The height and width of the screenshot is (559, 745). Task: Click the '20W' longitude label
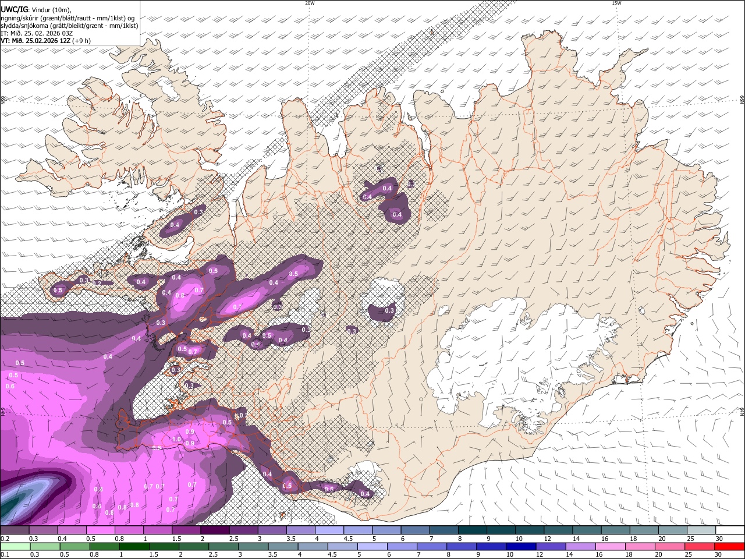(310, 3)
